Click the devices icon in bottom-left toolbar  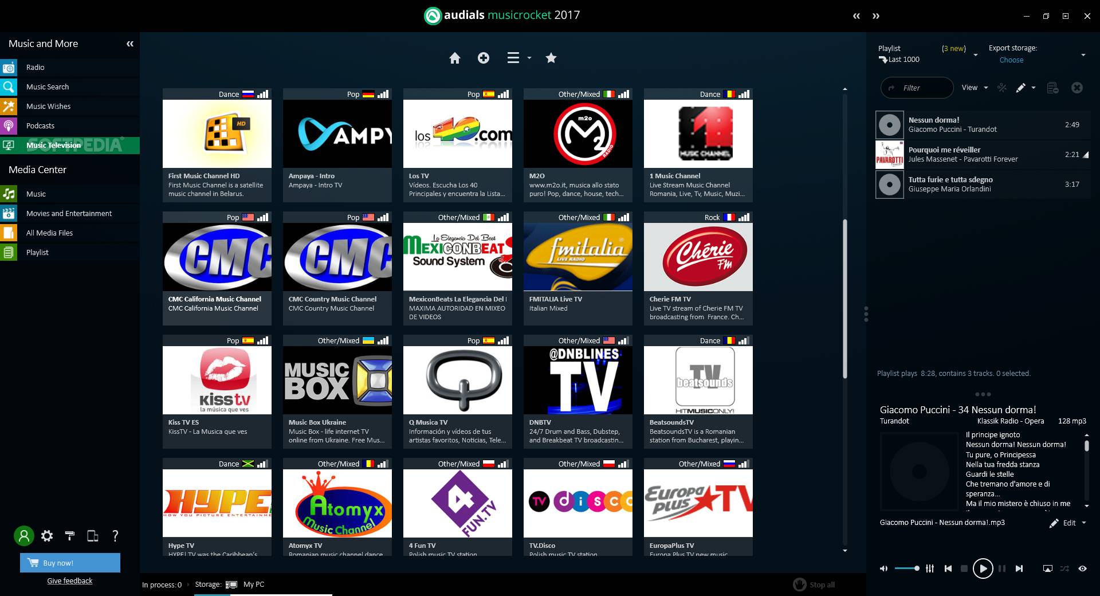pyautogui.click(x=92, y=536)
